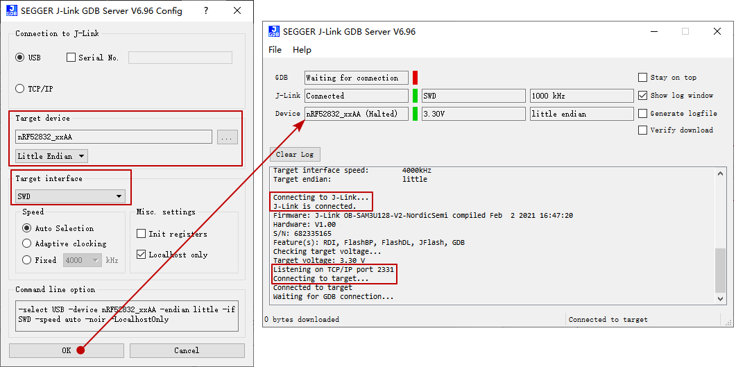736x367 pixels.
Task: Click the log scrollbar down arrow
Action: tap(721, 298)
